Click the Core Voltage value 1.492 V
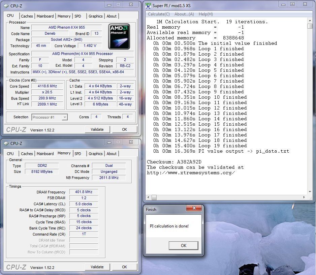The height and width of the screenshot is (275, 316). click(x=90, y=46)
